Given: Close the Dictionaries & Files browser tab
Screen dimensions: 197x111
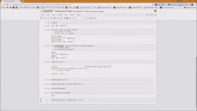Looking at the screenshot, I should (x=19, y=1).
